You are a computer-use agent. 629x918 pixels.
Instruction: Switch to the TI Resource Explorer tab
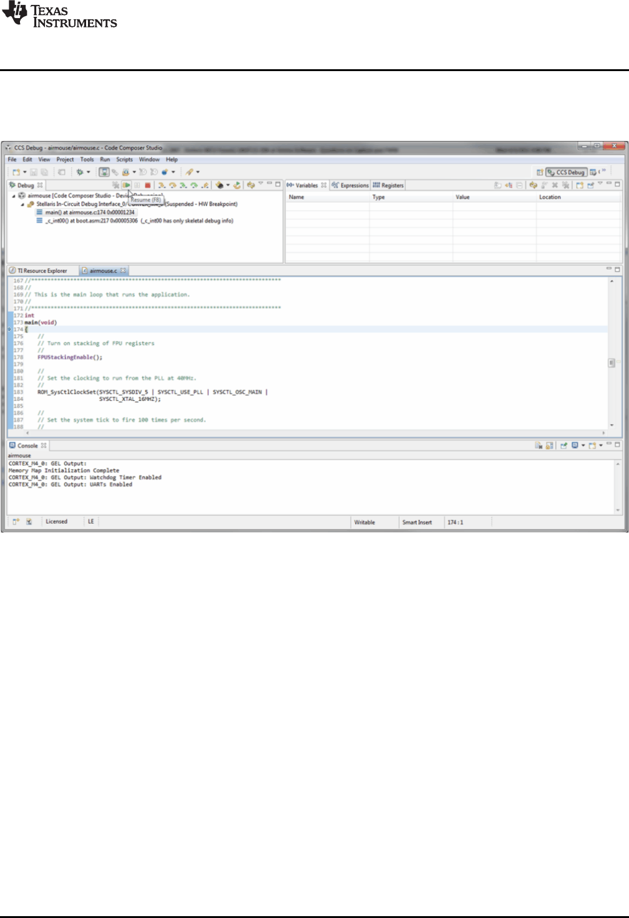click(38, 271)
